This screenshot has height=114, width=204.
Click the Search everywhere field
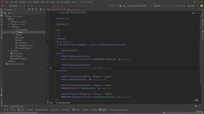[x=43, y=6]
